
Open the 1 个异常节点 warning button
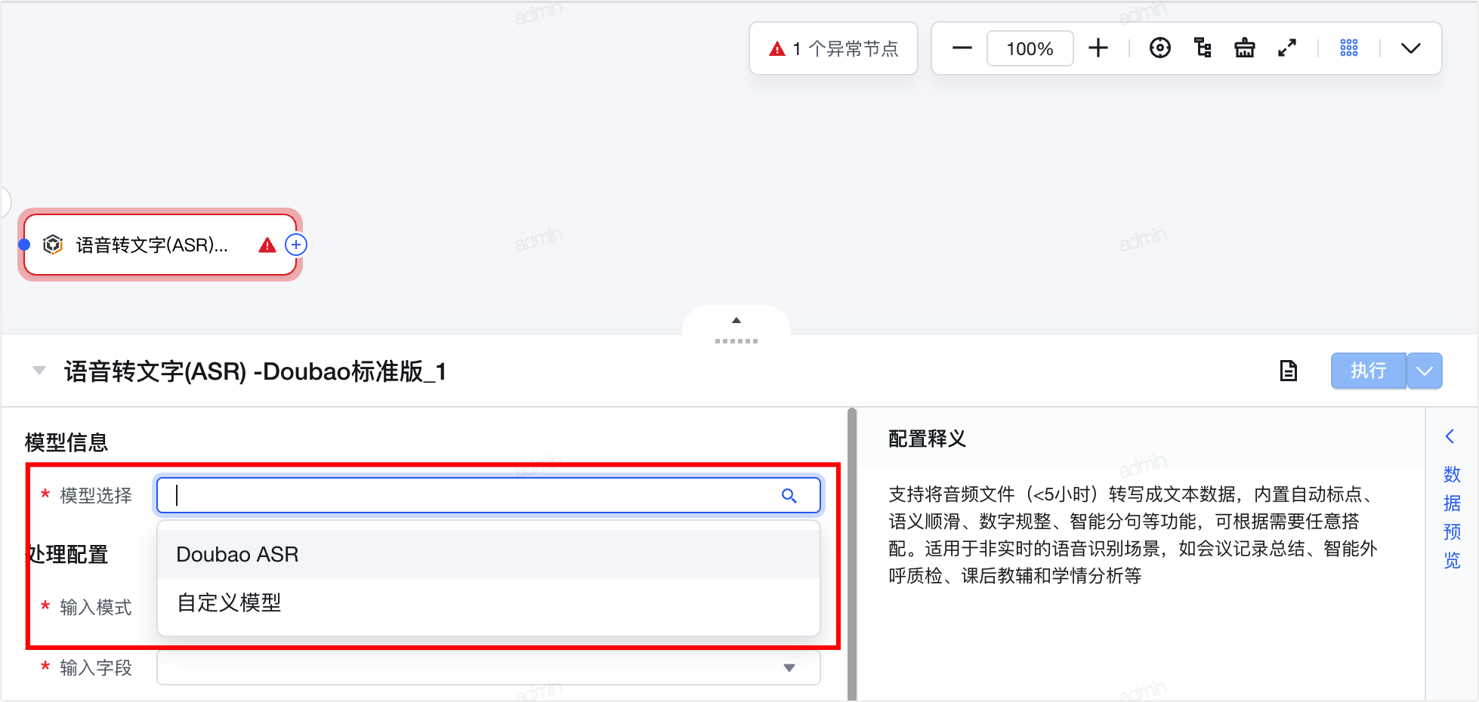coord(833,48)
